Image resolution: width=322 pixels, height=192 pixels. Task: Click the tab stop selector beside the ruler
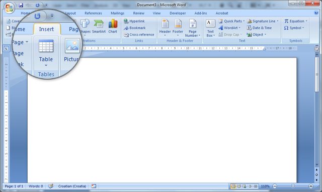7,49
